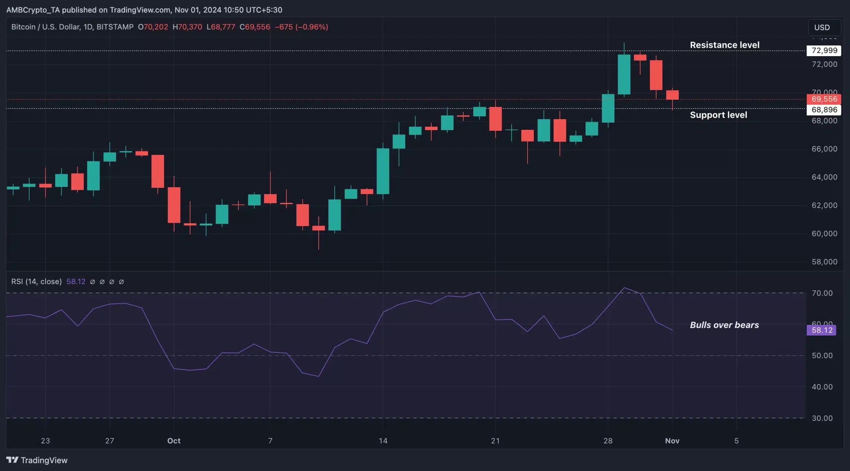Image resolution: width=850 pixels, height=471 pixels.
Task: Click the fourth ∅ icon in the RSI row
Action: [x=122, y=282]
